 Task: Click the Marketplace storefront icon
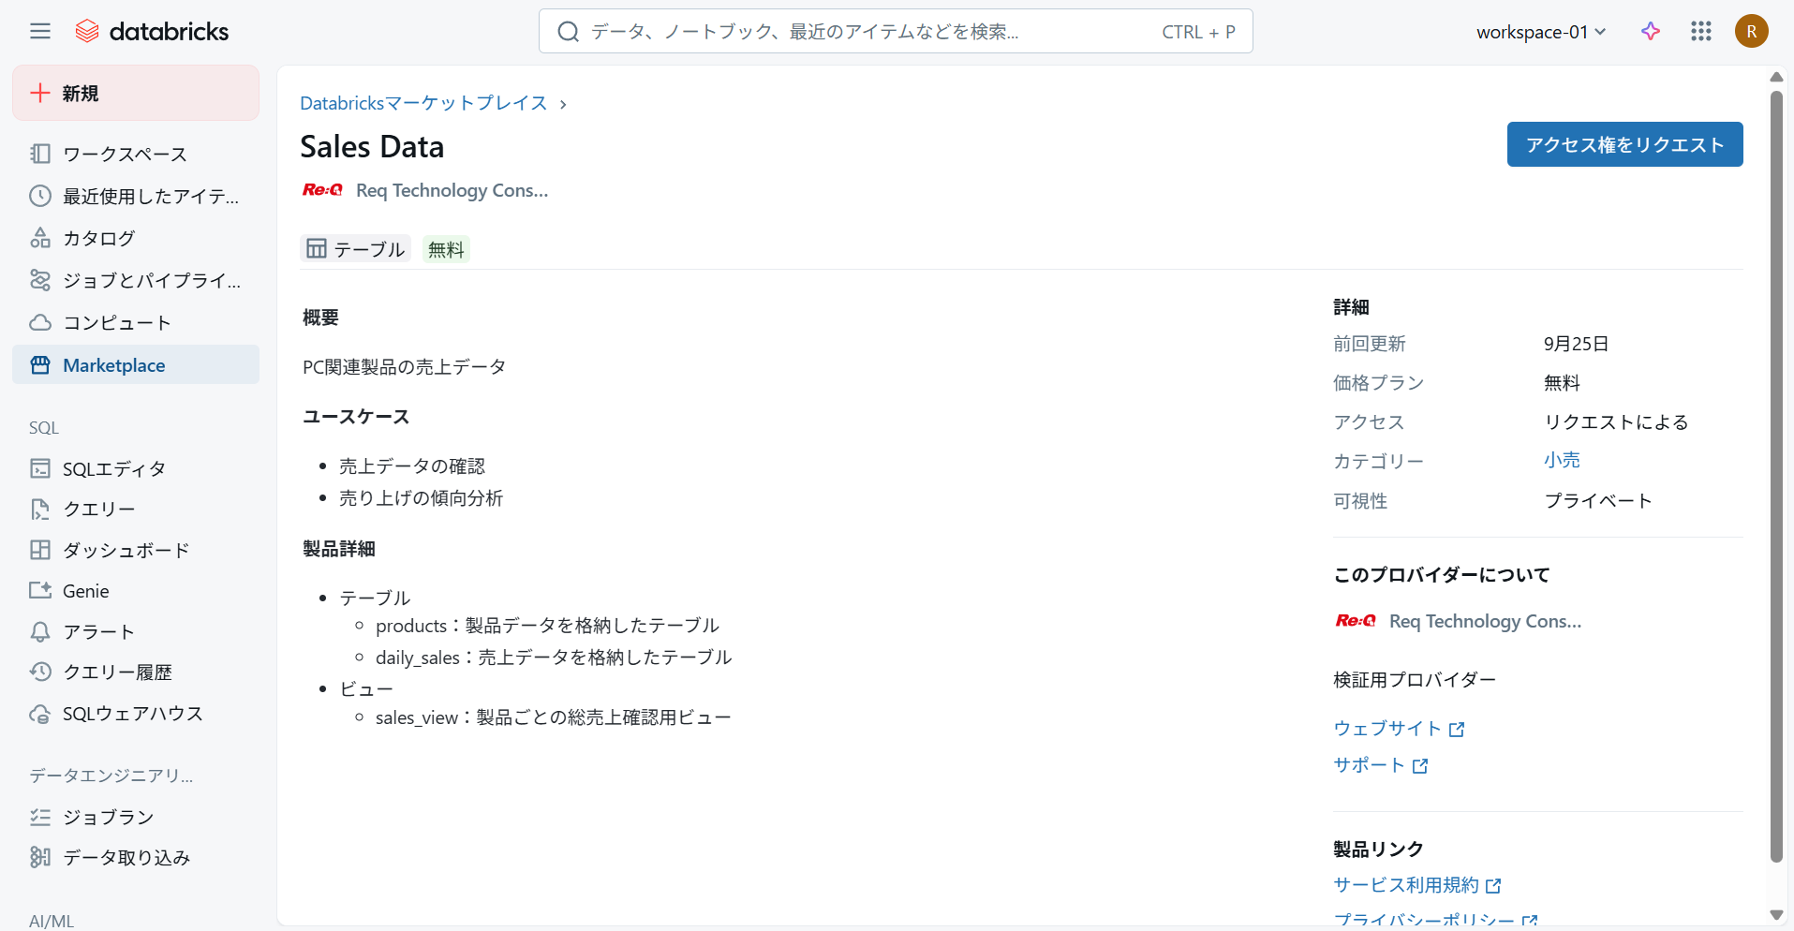(40, 365)
